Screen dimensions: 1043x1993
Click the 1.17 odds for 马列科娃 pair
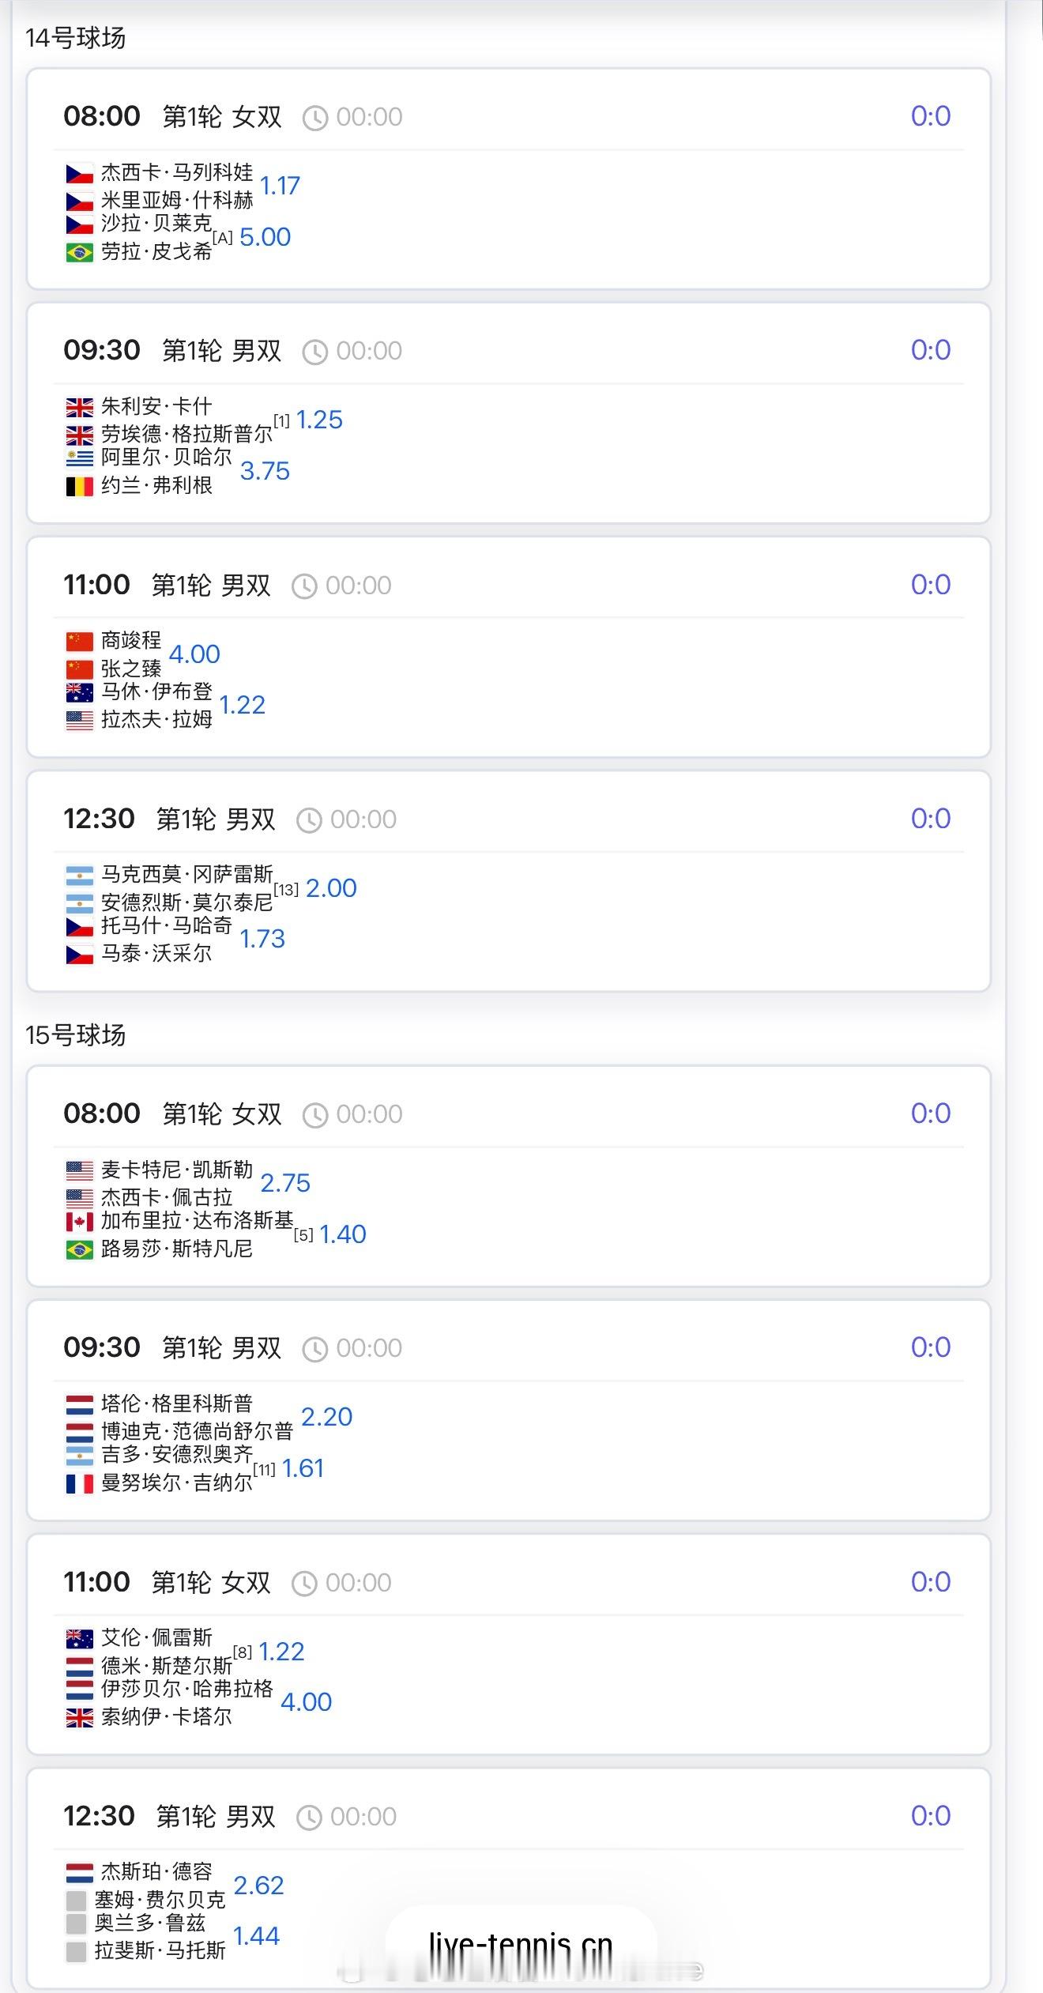click(x=280, y=186)
